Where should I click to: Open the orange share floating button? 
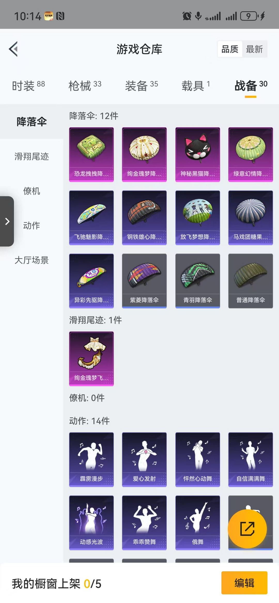[x=247, y=529]
